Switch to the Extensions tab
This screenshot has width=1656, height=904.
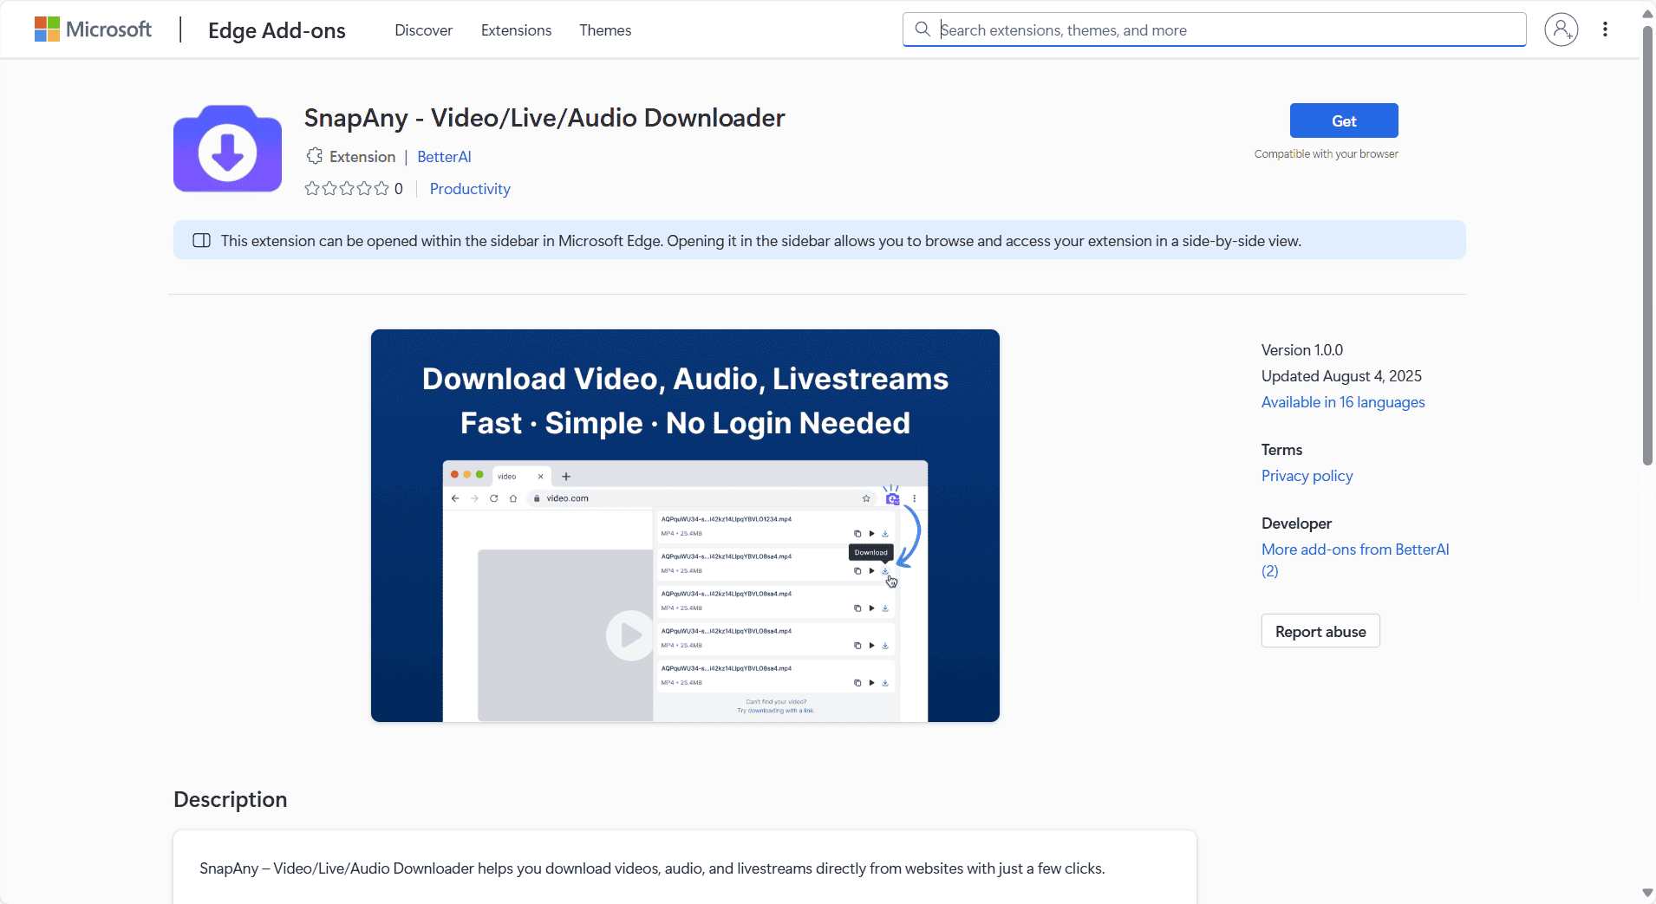(x=516, y=30)
